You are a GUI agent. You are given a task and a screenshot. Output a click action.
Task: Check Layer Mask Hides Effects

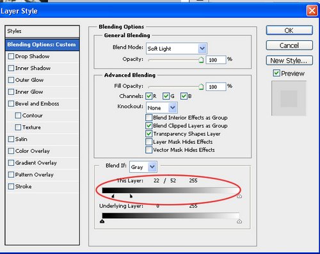[148, 142]
